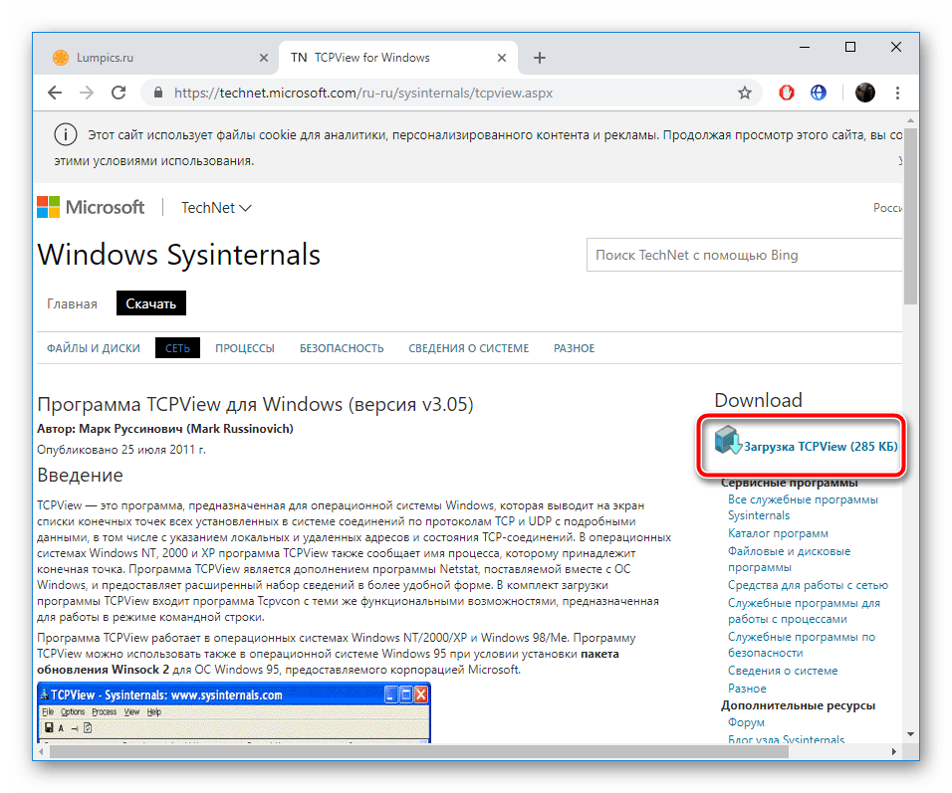Open the Главная navigation item
The width and height of the screenshot is (952, 793).
coord(72,303)
